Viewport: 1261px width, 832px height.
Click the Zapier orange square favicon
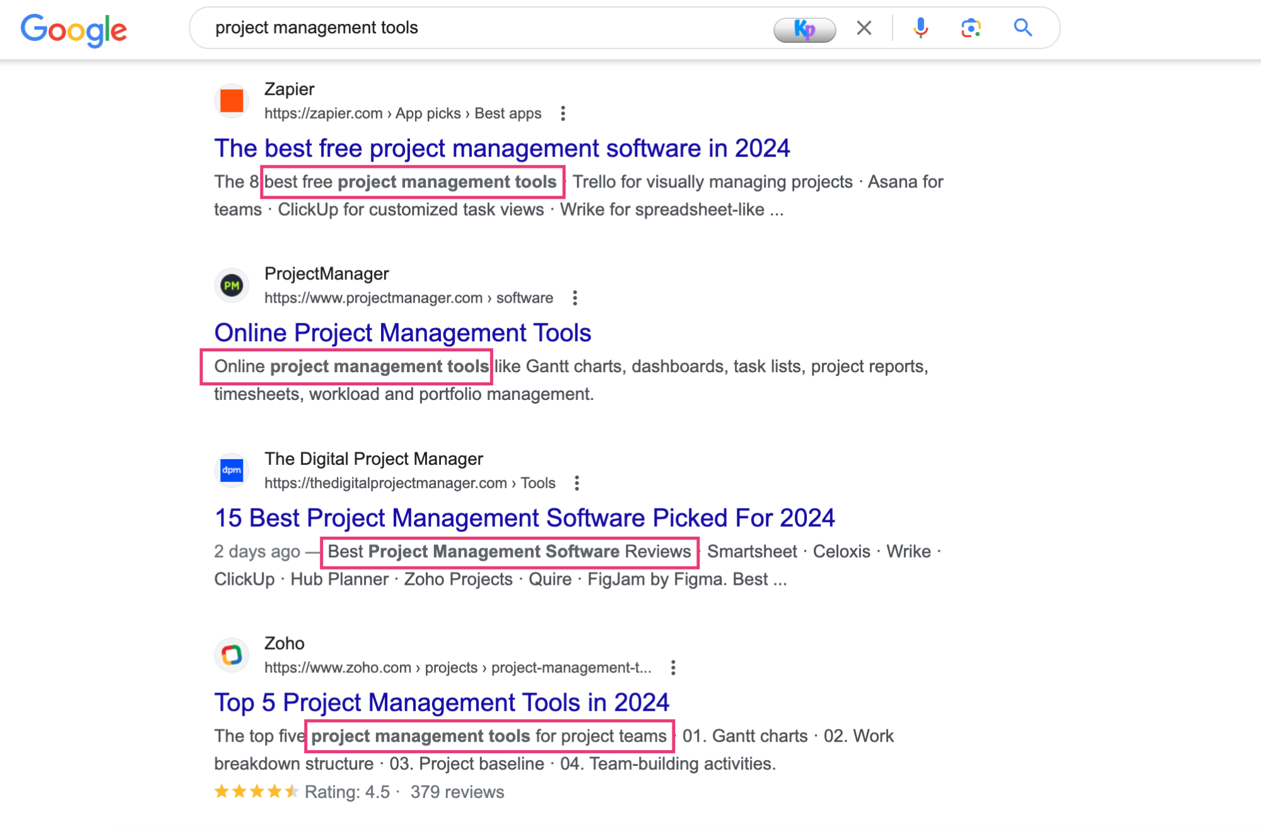point(233,100)
